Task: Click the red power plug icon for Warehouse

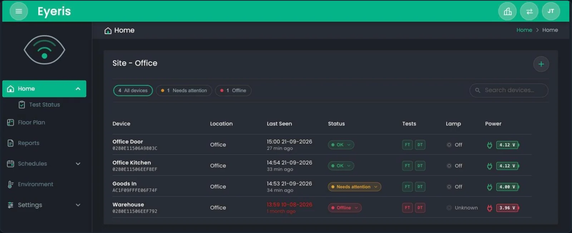Action: 490,208
